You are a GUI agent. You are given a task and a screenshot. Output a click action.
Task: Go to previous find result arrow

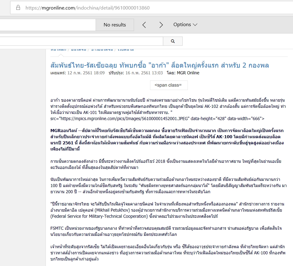coord(144,25)
